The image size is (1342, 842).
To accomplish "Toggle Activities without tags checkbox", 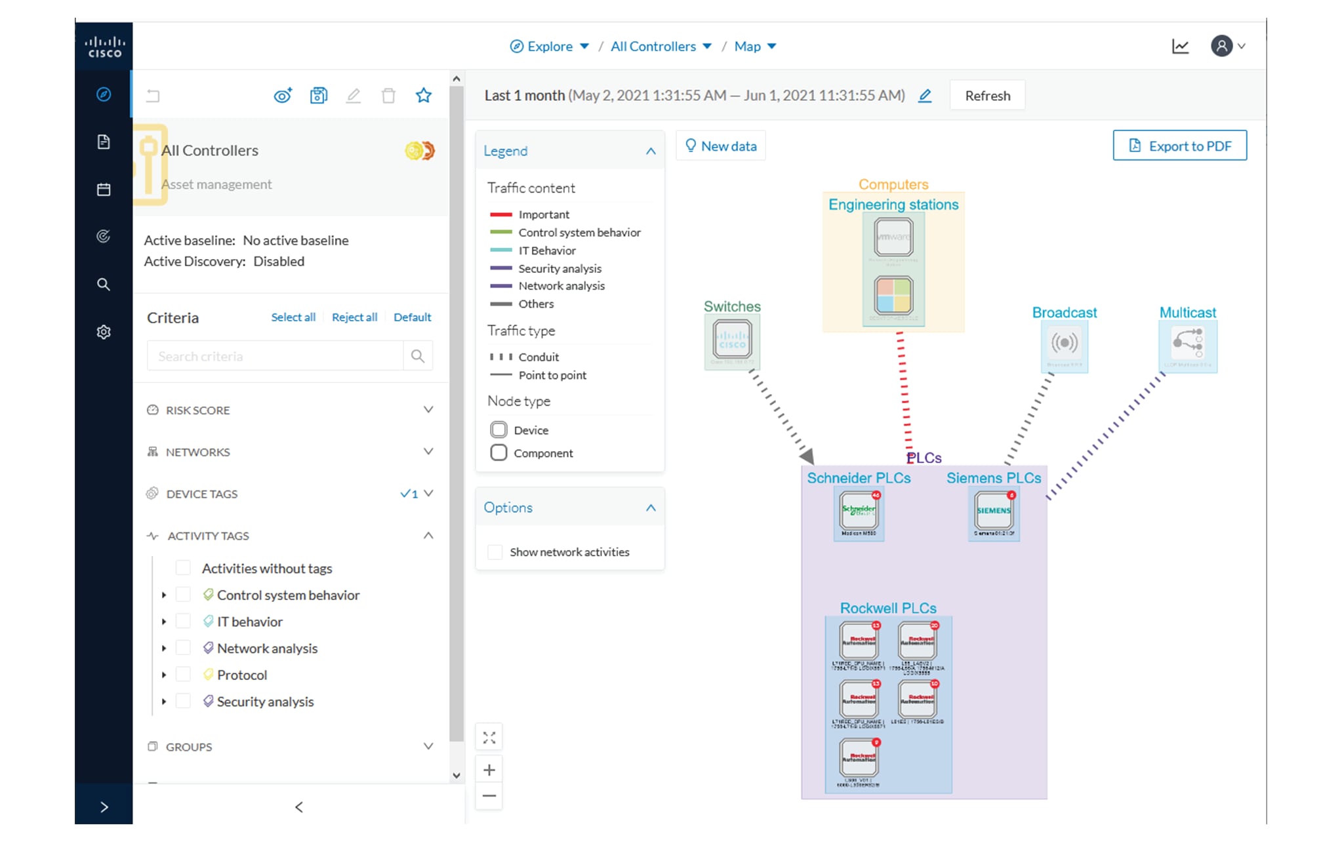I will coord(184,568).
